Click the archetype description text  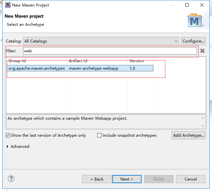click(x=67, y=118)
